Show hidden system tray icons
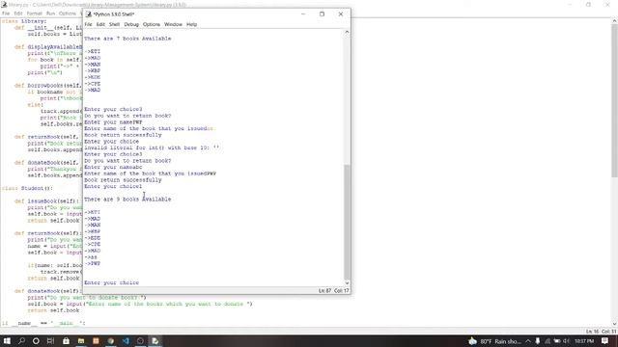Image resolution: width=618 pixels, height=347 pixels. pyautogui.click(x=528, y=341)
